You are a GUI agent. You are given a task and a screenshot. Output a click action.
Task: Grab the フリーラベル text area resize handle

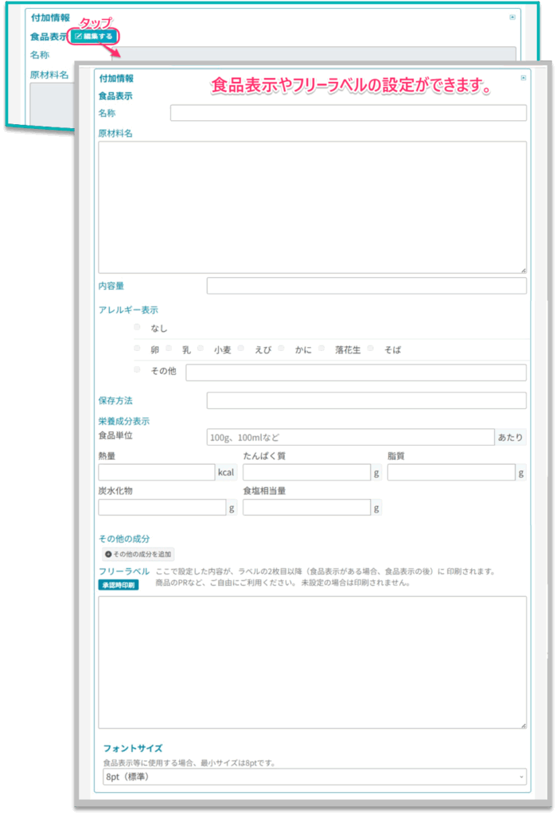[x=523, y=724]
